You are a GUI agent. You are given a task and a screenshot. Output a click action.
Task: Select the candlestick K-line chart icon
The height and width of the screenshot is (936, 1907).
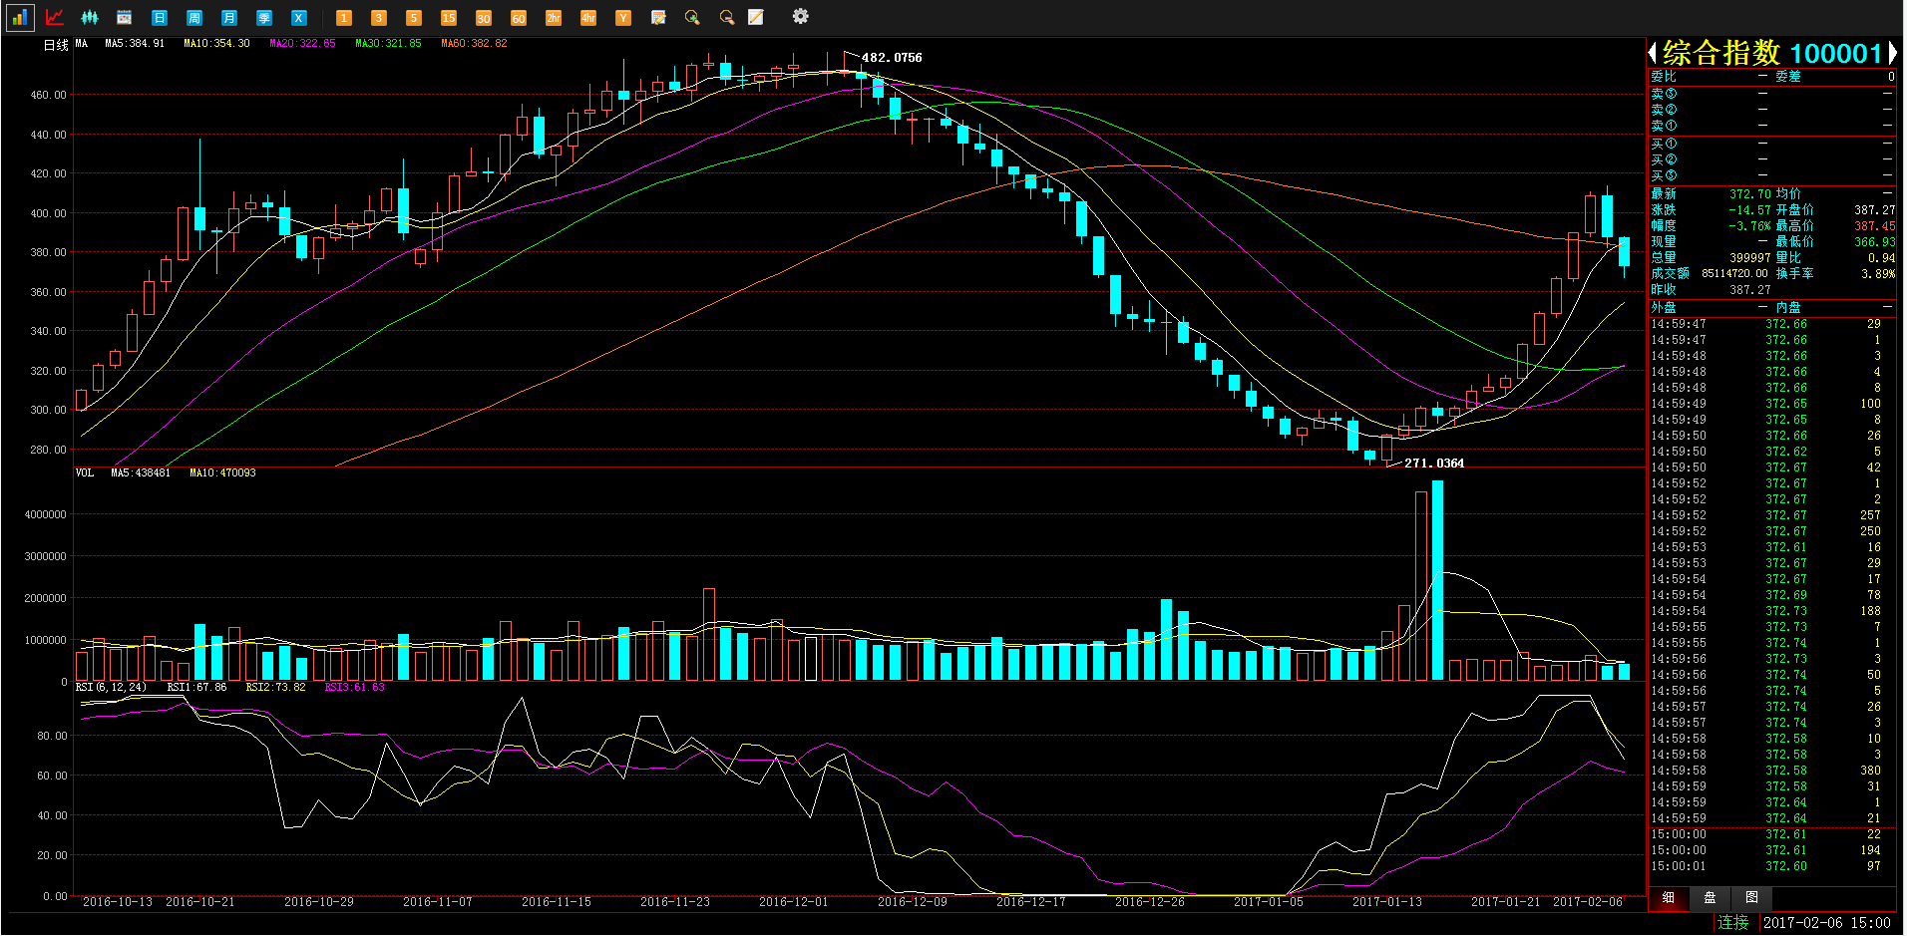(90, 17)
